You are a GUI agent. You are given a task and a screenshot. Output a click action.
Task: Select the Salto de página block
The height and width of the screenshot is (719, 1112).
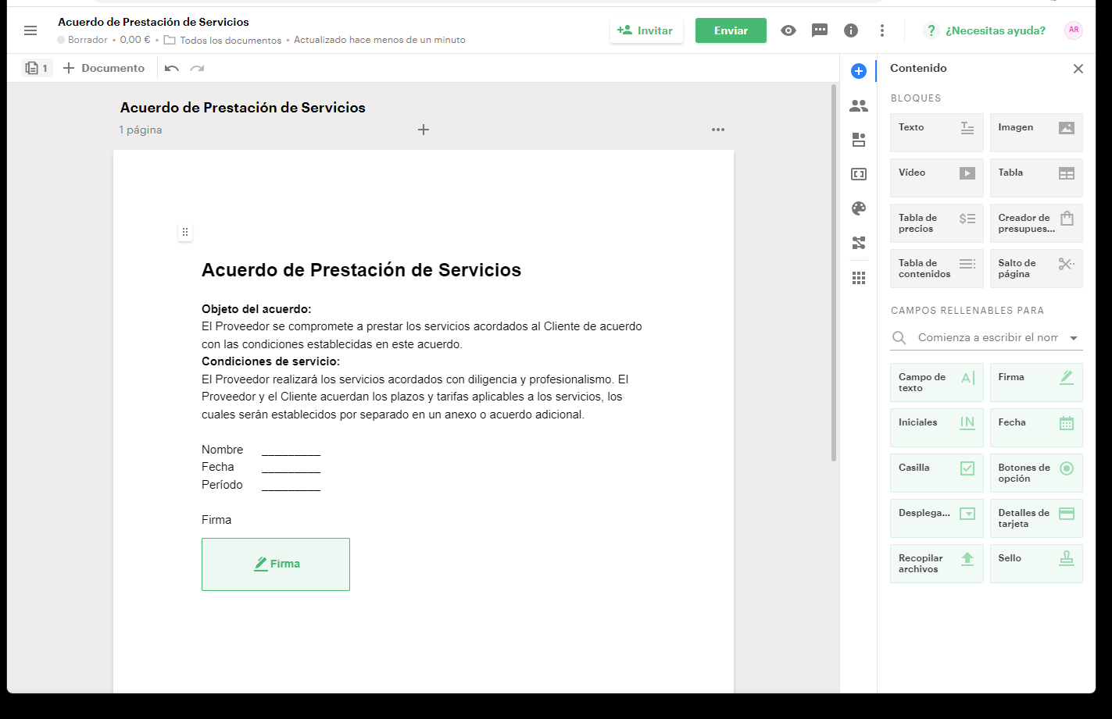[1036, 269]
